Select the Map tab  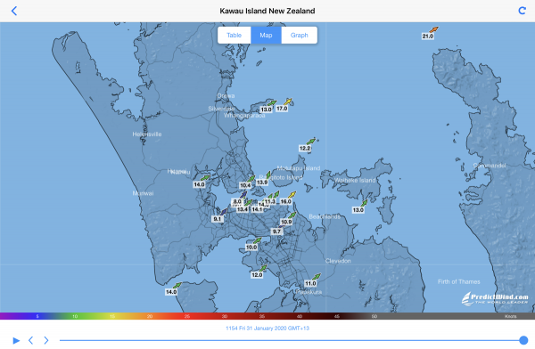pos(266,35)
